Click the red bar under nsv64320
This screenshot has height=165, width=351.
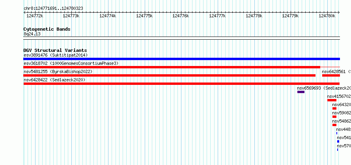tap(334, 108)
